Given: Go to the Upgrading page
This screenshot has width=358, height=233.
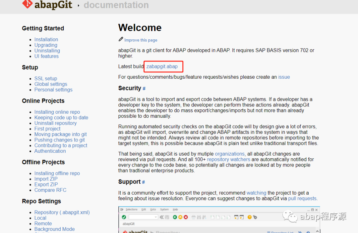Looking at the screenshot, I should point(46,45).
